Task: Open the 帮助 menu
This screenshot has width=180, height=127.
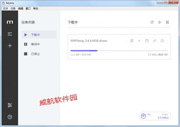Action: [x=36, y=8]
